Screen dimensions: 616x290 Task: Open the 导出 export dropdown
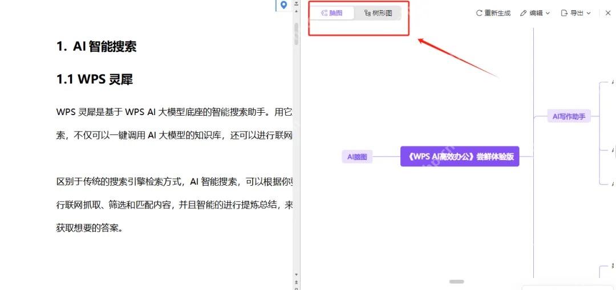[x=576, y=13]
